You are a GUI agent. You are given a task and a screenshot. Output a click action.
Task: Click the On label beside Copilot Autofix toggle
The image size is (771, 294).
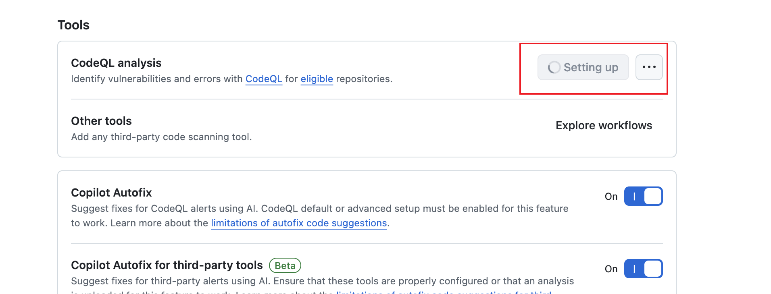click(611, 197)
